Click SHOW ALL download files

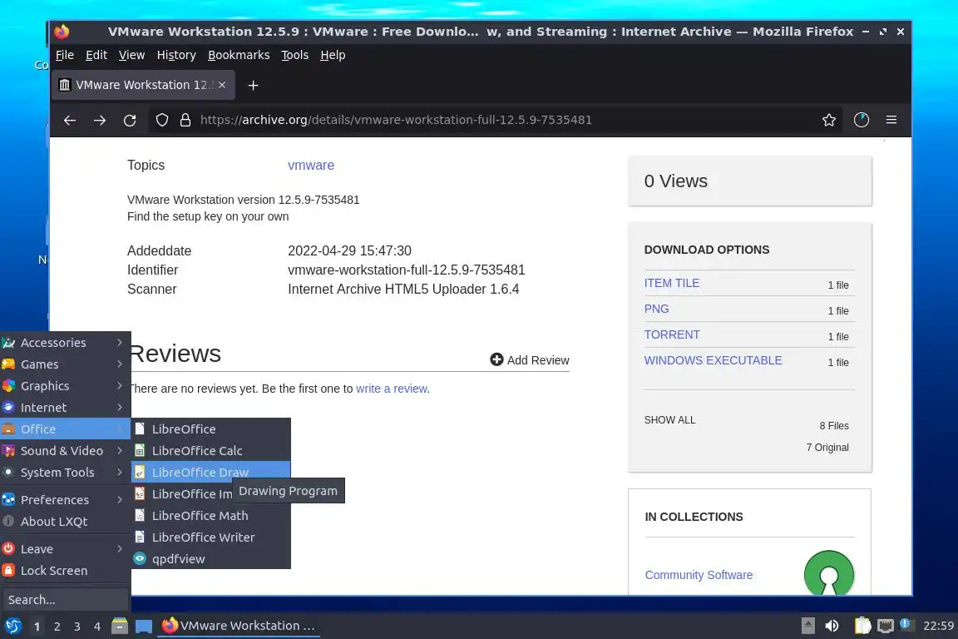coord(669,420)
